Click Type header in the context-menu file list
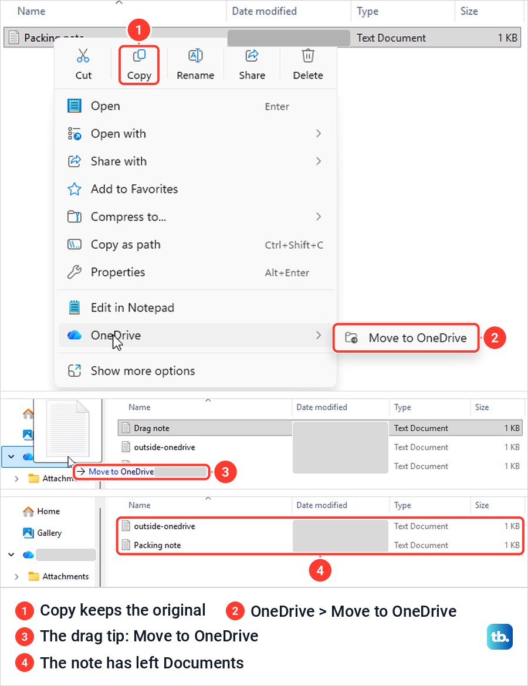 click(367, 11)
